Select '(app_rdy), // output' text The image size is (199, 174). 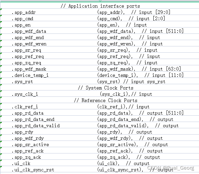pos(125,132)
